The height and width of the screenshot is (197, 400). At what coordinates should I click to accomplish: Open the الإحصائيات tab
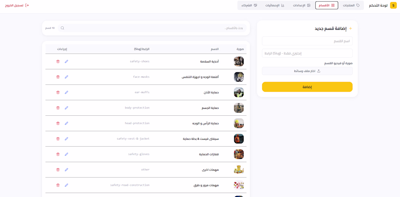(x=275, y=5)
